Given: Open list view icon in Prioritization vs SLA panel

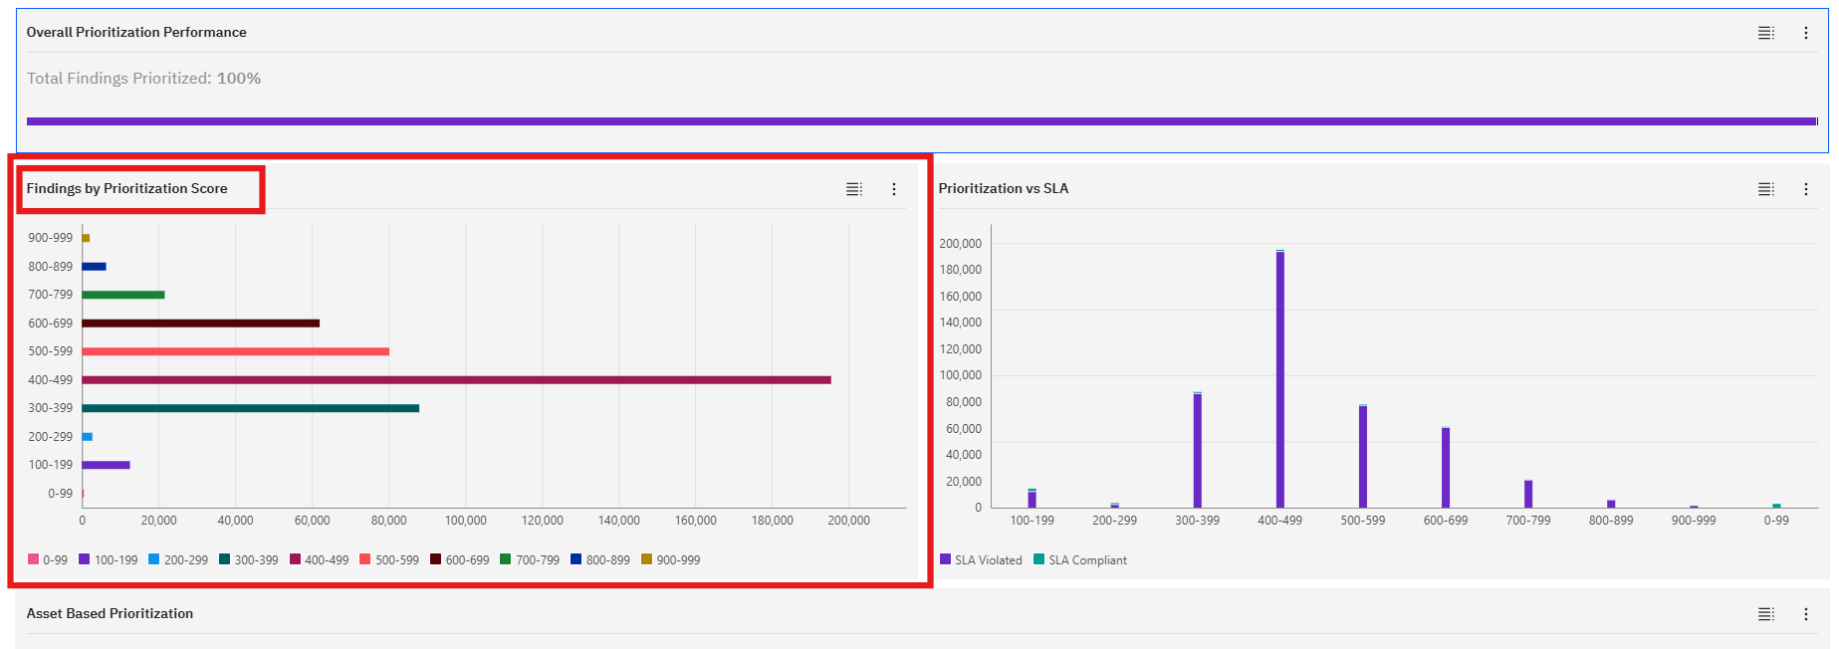Looking at the screenshot, I should [x=1766, y=189].
